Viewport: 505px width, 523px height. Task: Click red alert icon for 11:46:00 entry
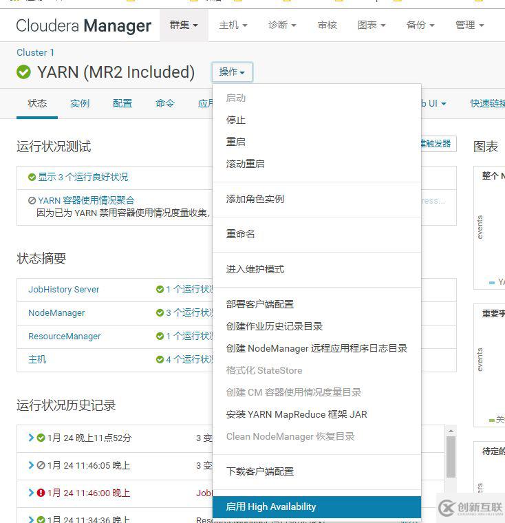[x=41, y=493]
